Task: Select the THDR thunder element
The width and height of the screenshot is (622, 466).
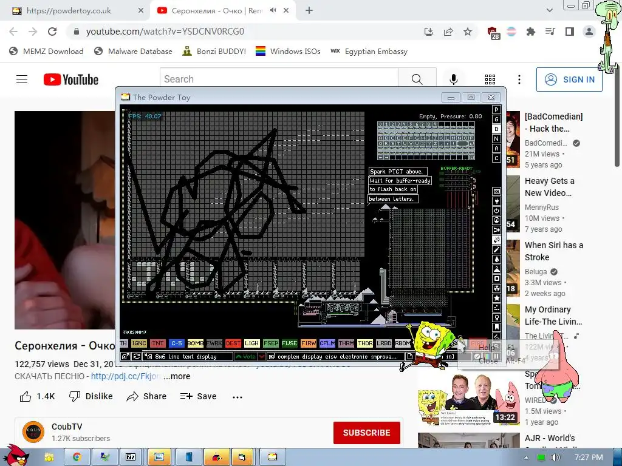Action: [x=365, y=343]
